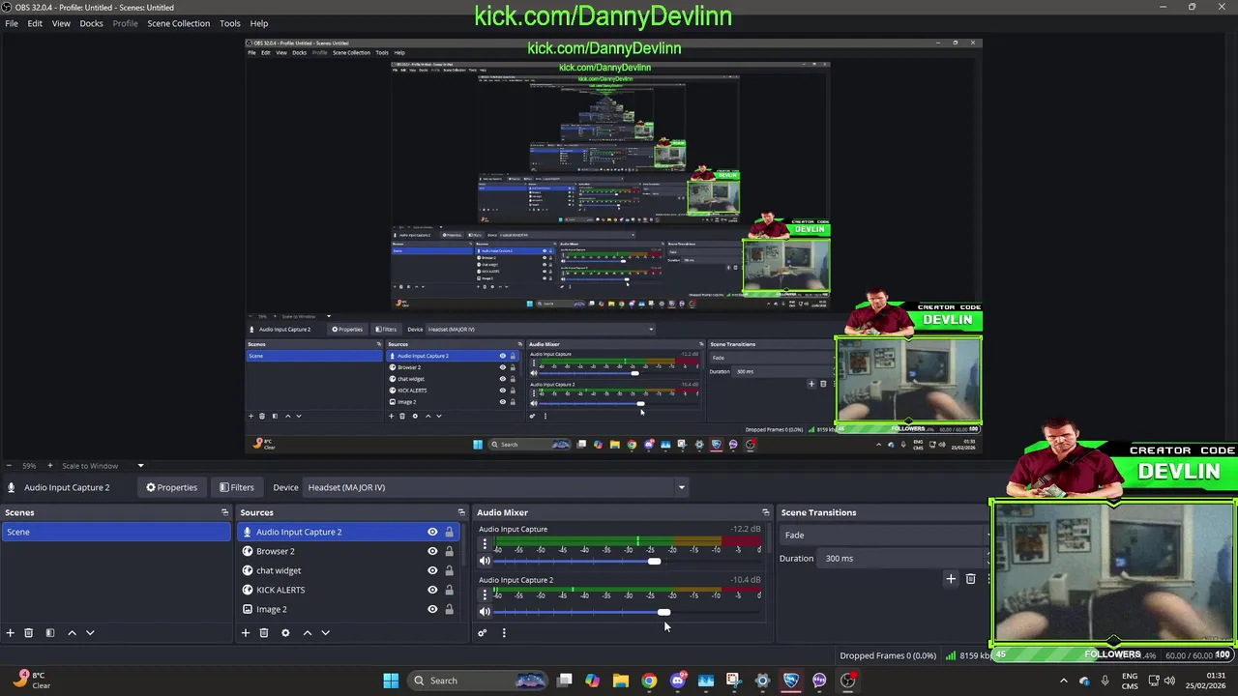
Task: Delete the selected source using the Sources trash icon
Action: 264,633
